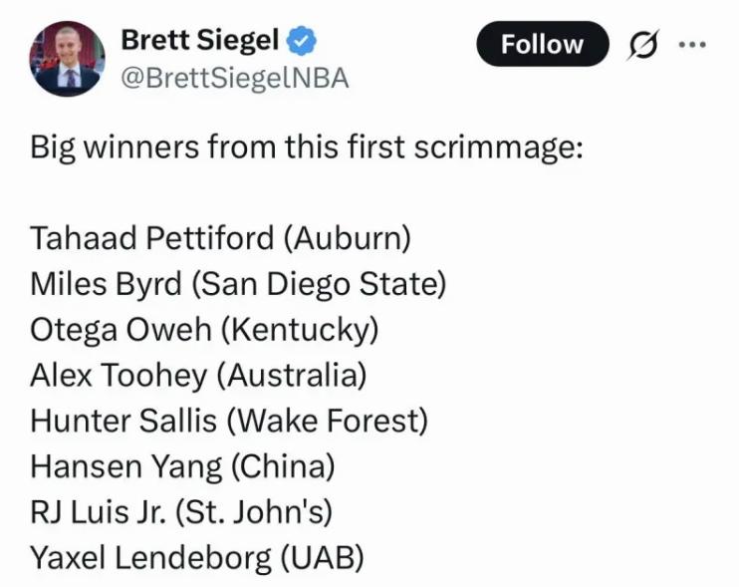Click the Hunter Sallis (Wake Forest) line

pos(229,421)
